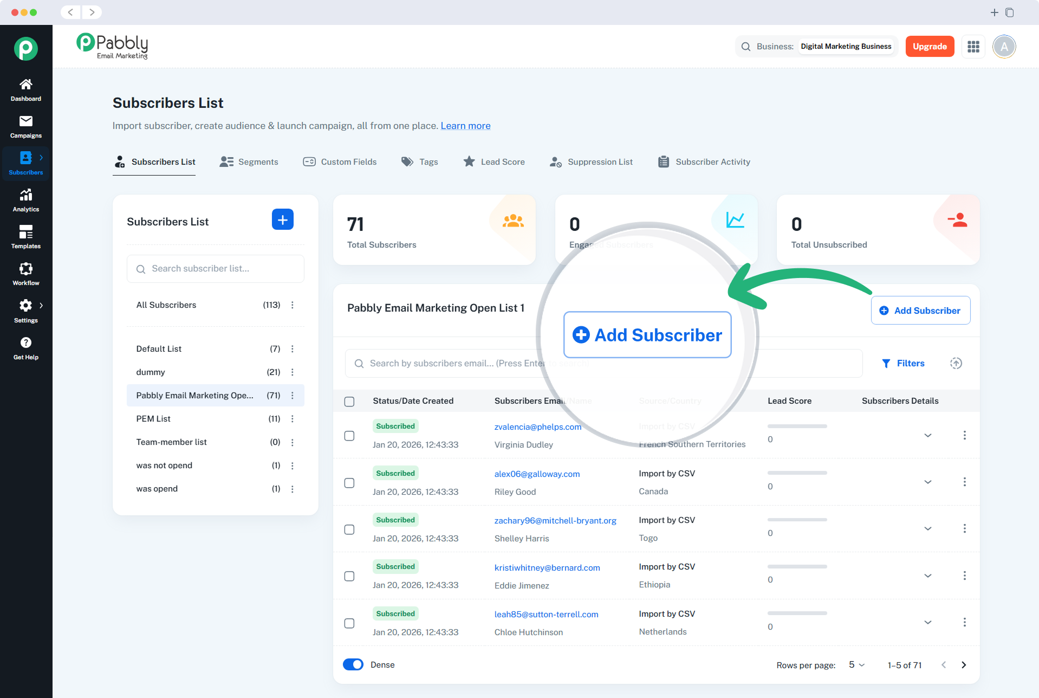The width and height of the screenshot is (1039, 698).
Task: Toggle the select-all checkbox in table header
Action: point(349,402)
